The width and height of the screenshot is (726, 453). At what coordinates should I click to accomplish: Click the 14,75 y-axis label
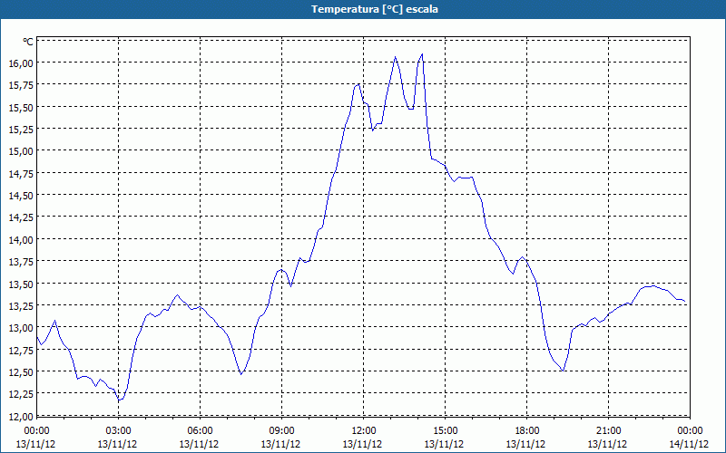tap(21, 173)
